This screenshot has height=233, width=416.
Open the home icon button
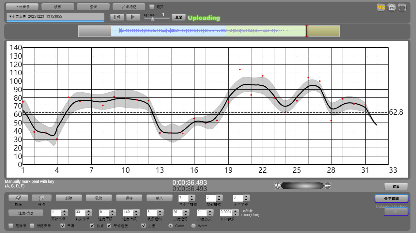point(392,7)
